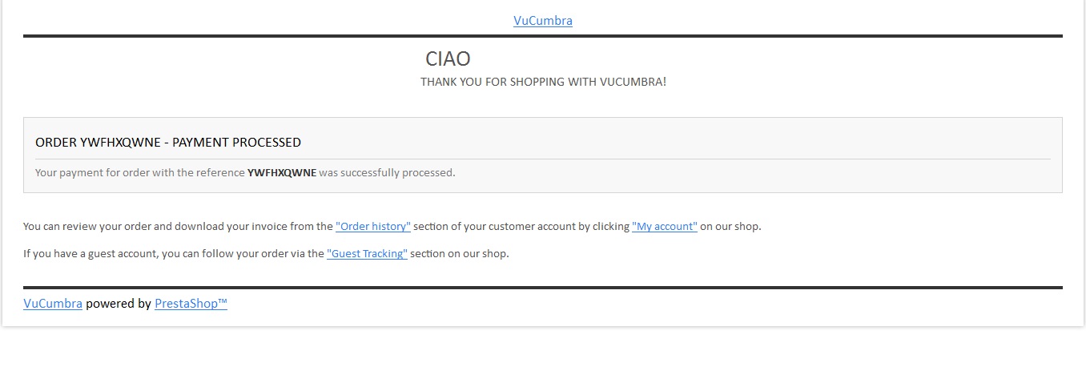Click the dark divider line below the header
1086x371 pixels.
point(543,36)
